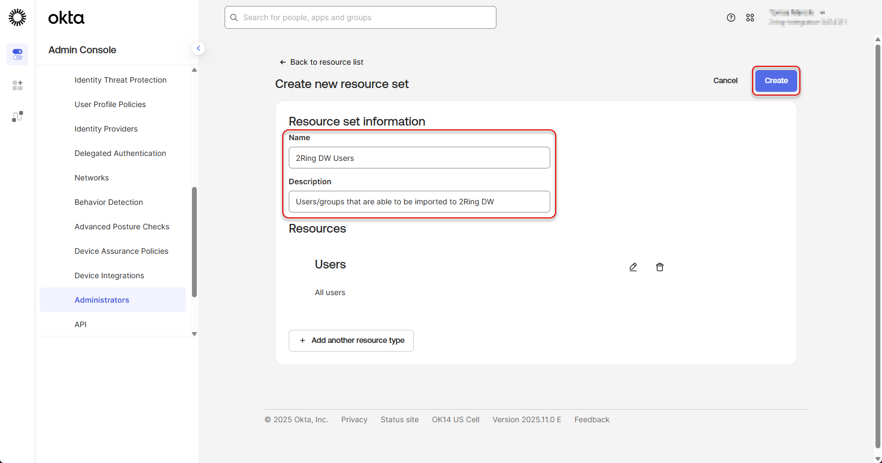Viewport: 882px width, 463px height.
Task: Collapse the Admin Console sidebar
Action: (x=198, y=48)
